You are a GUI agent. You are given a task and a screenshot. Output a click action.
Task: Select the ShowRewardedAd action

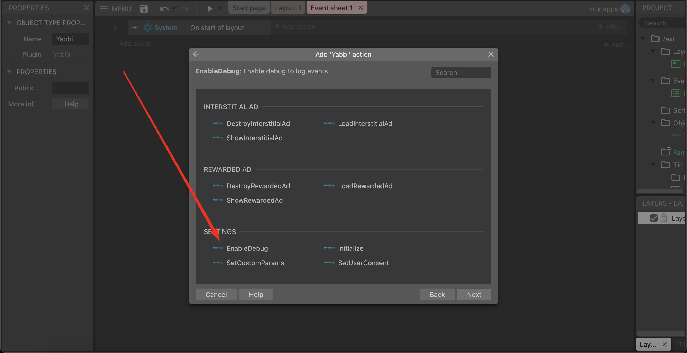click(x=254, y=200)
